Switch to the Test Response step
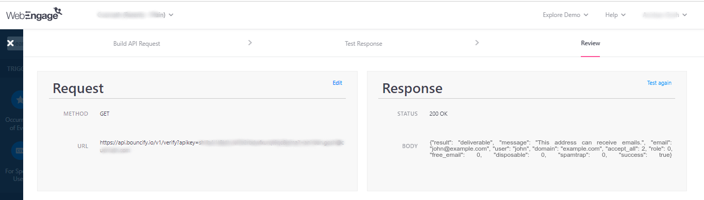 click(x=363, y=44)
